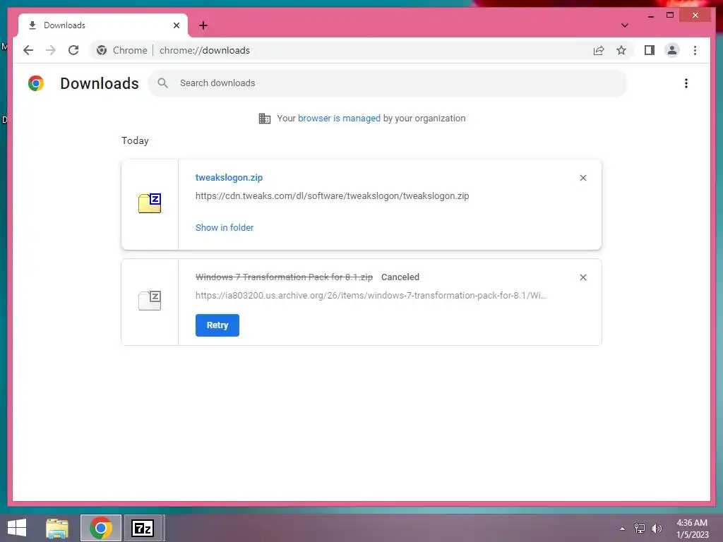
Task: Select the Downloads tab
Action: point(103,25)
